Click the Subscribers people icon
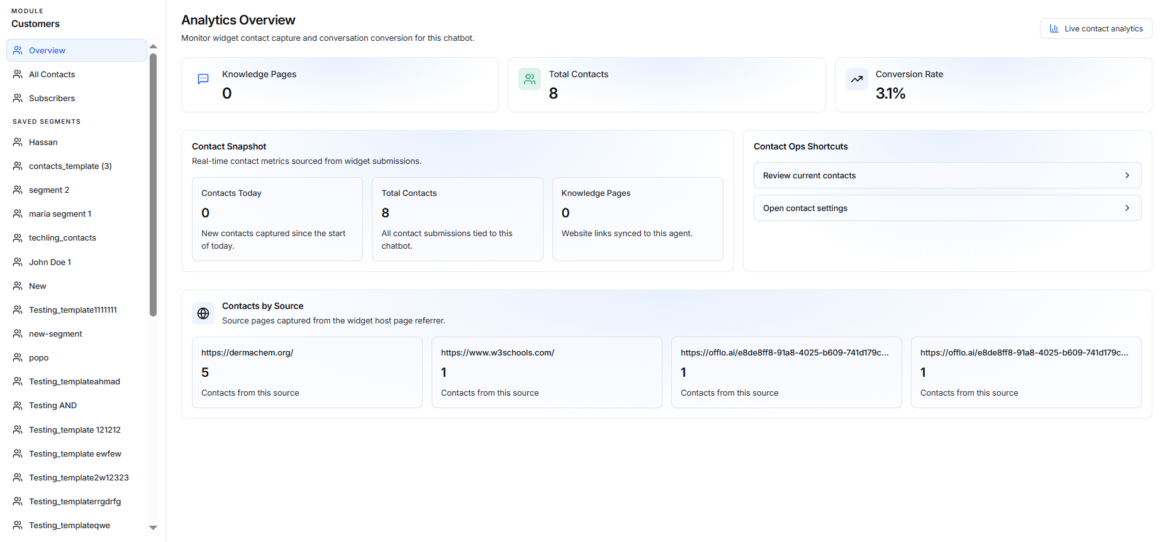 click(x=18, y=98)
